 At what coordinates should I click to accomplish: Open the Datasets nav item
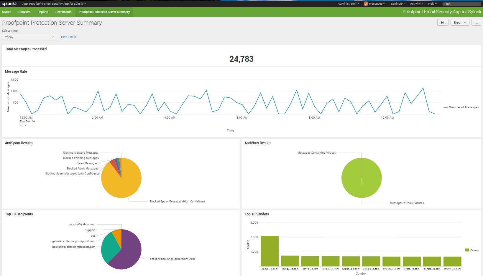pyautogui.click(x=24, y=12)
